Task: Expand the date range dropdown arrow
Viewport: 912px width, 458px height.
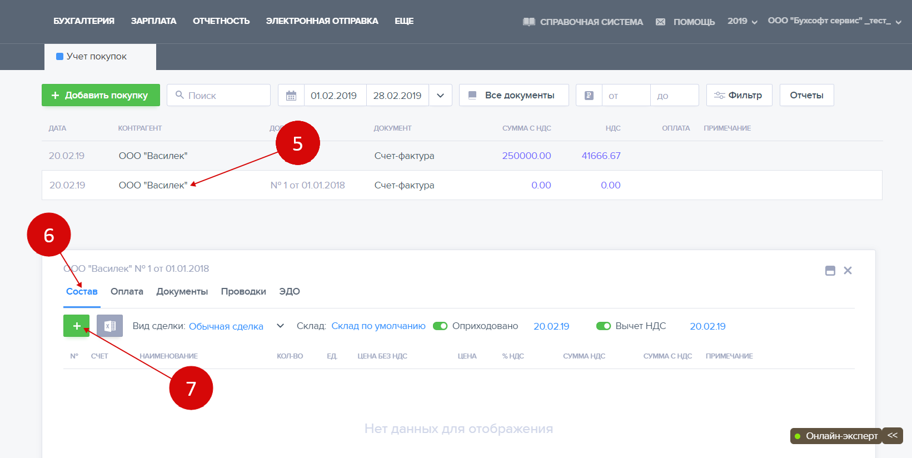Action: [440, 96]
